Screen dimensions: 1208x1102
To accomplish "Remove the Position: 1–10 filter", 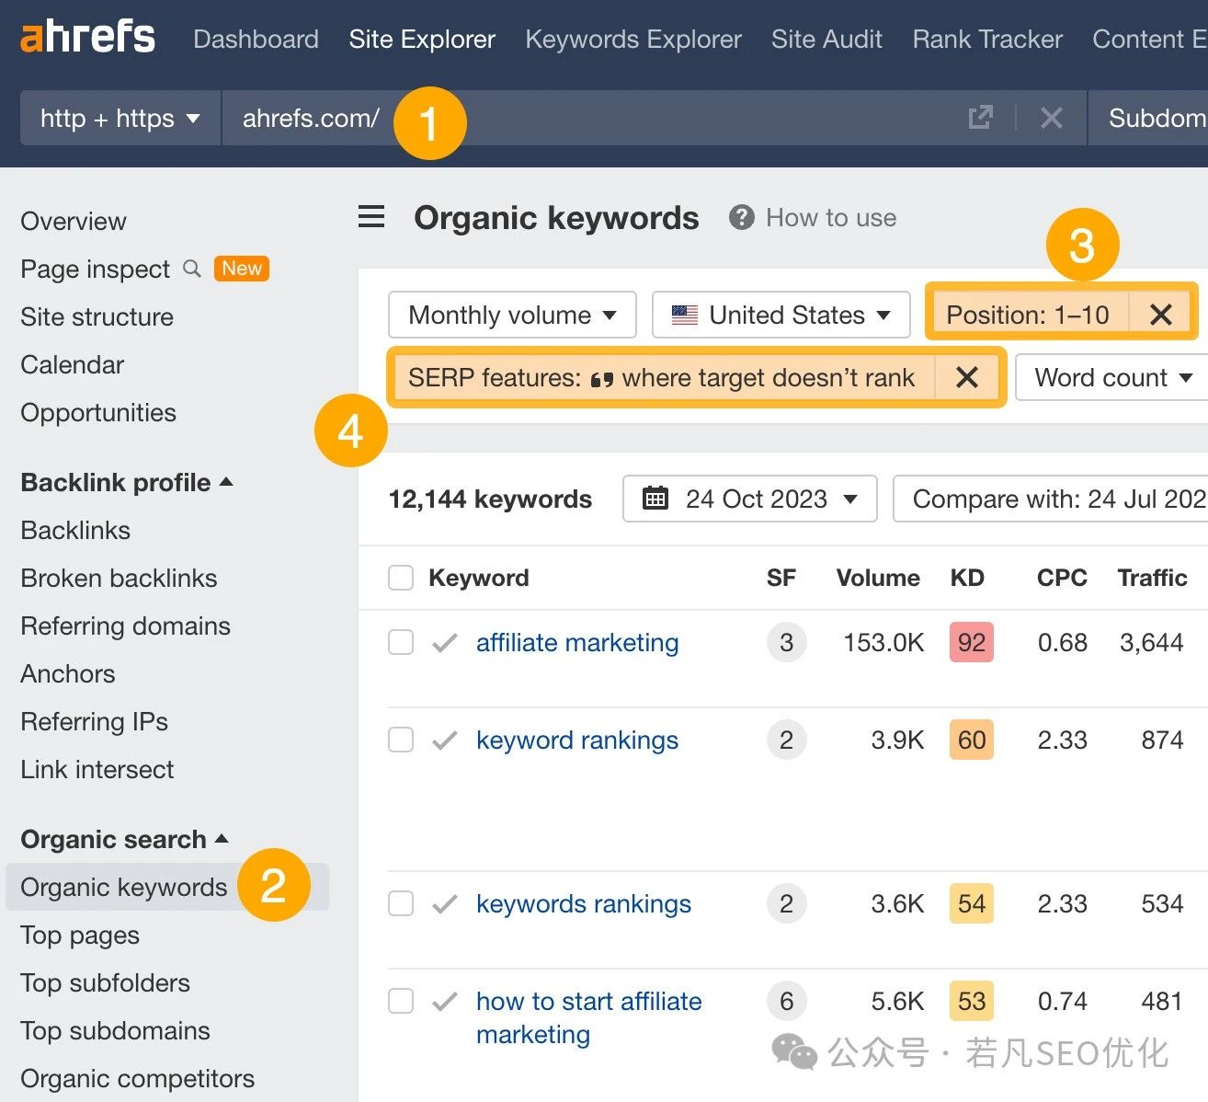I will pyautogui.click(x=1161, y=315).
